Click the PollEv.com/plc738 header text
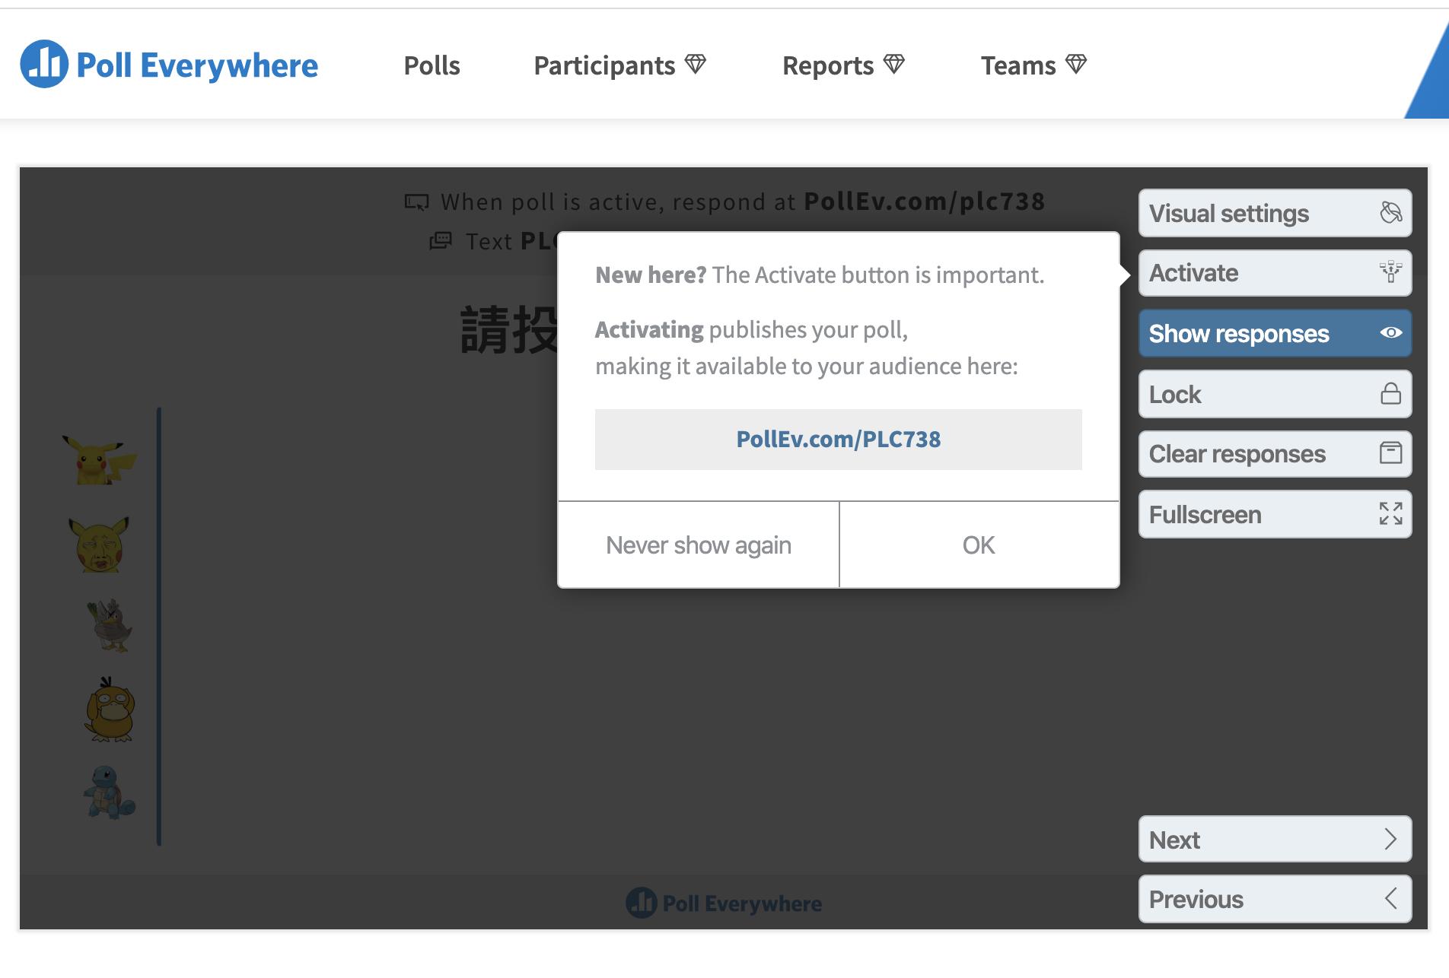This screenshot has height=978, width=1449. [925, 202]
